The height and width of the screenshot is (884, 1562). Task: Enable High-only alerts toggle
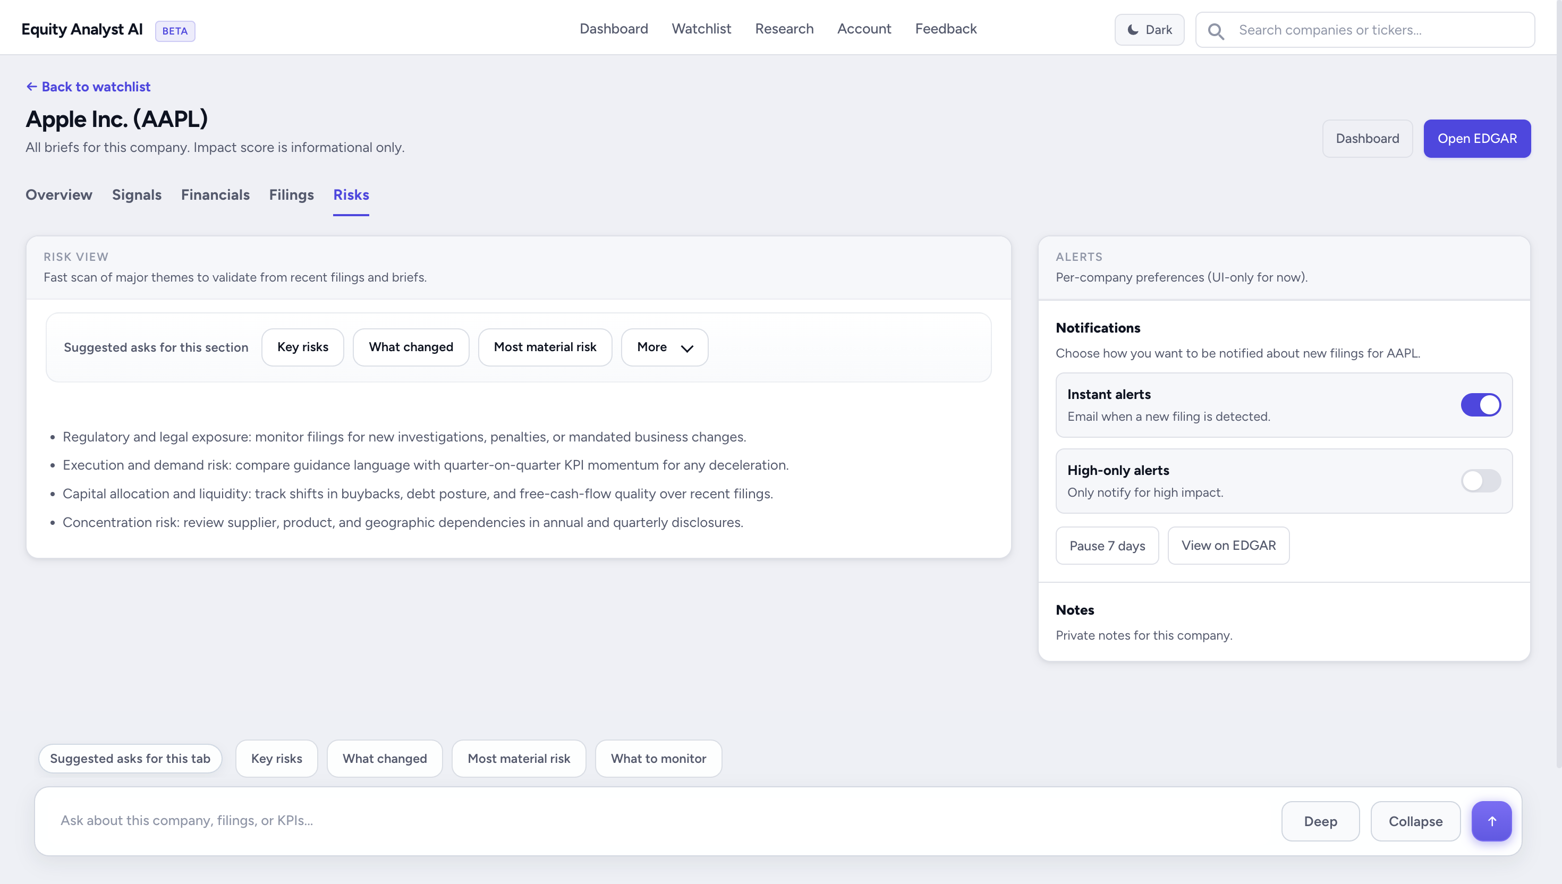1480,481
